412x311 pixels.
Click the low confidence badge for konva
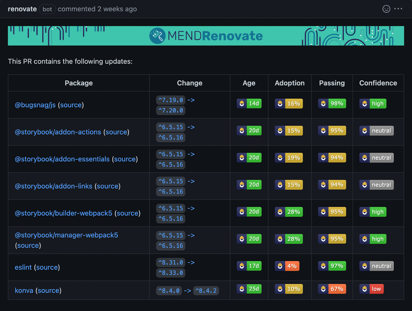click(372, 289)
